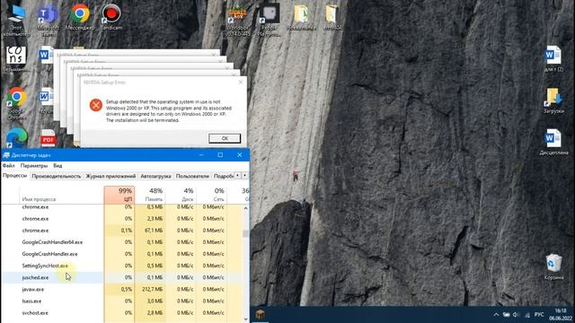Show hidden tray icons chevron
This screenshot has height=323, width=575.
coord(496,315)
